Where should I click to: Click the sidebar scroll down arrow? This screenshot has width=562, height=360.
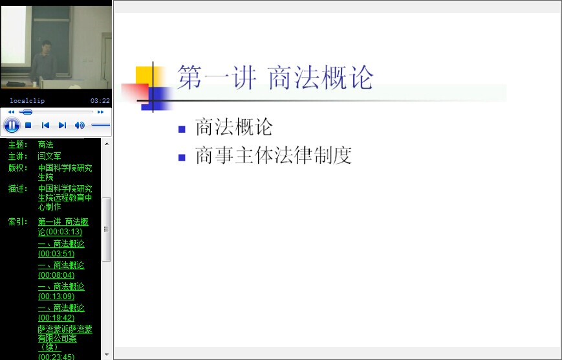click(107, 355)
